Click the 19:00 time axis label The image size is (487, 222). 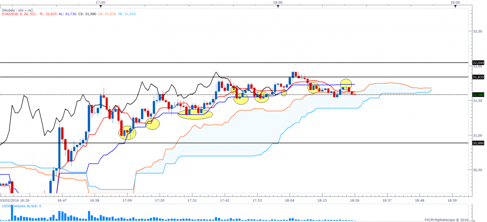coord(455,2)
